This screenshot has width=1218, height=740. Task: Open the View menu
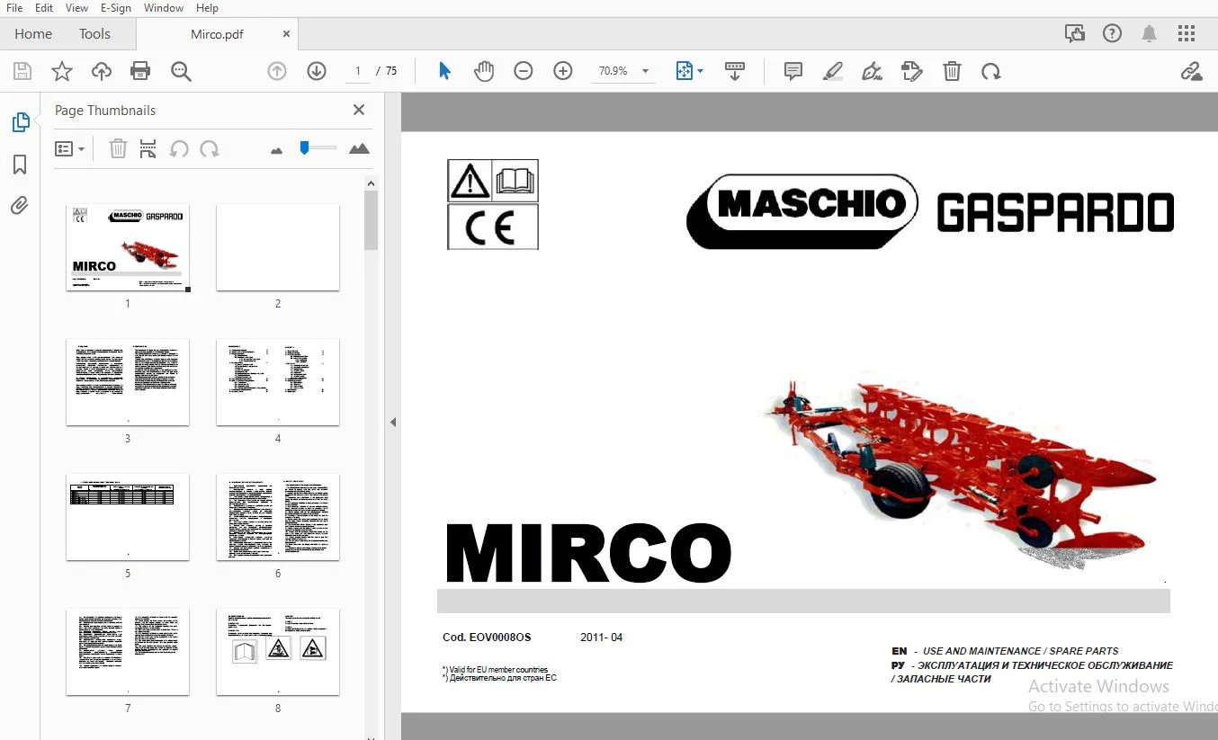pos(77,8)
